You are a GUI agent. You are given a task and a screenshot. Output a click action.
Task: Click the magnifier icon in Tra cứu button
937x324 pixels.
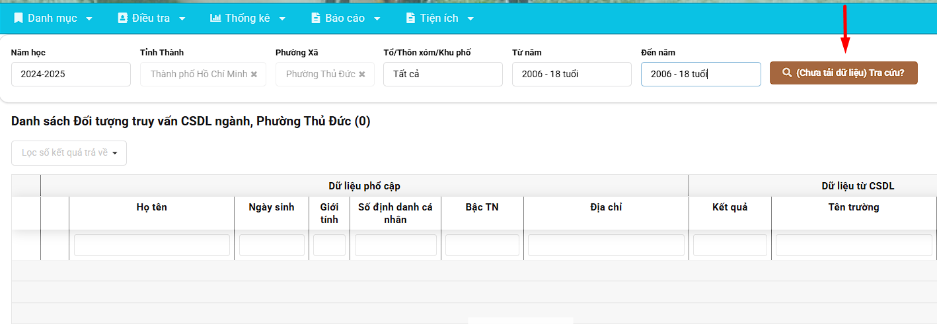pos(787,73)
